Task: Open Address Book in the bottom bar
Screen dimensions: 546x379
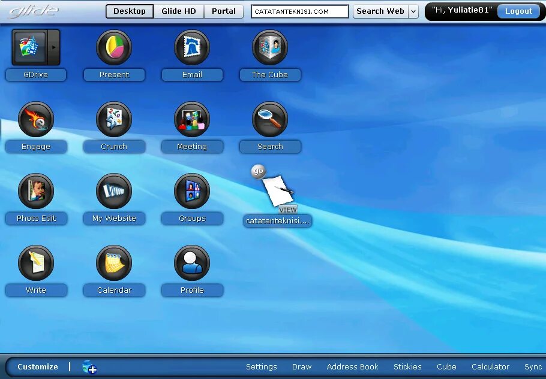Action: [x=352, y=367]
